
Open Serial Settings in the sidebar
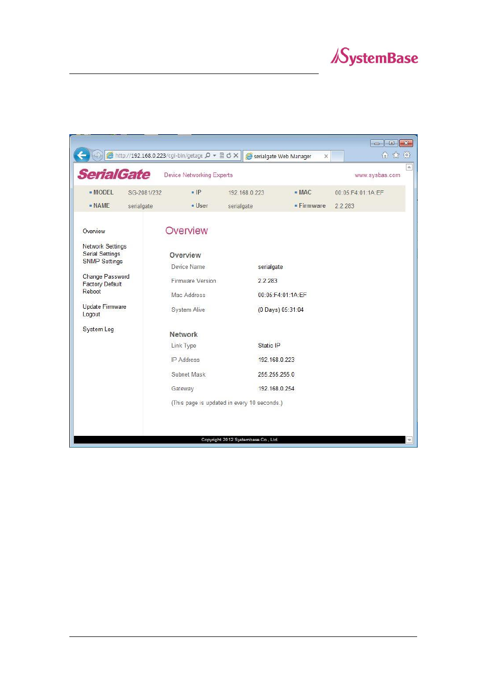click(101, 254)
